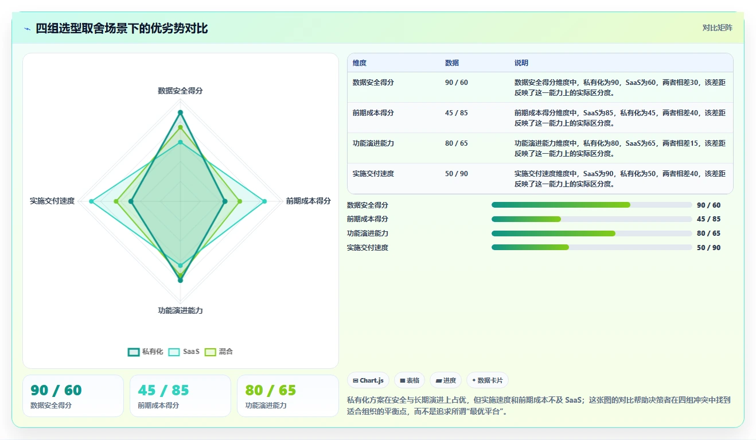Select the 数据安全得分 table row cell
This screenshot has width=756, height=440.
coord(373,83)
